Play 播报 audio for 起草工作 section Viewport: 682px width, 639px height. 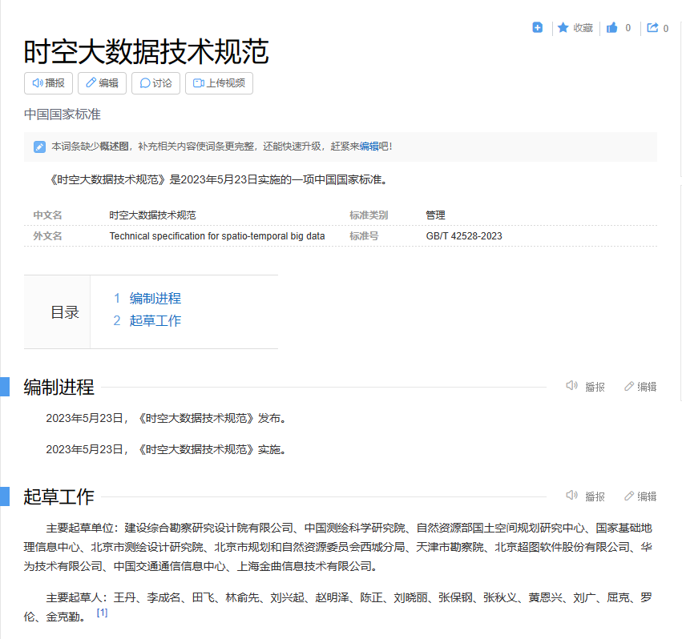586,496
